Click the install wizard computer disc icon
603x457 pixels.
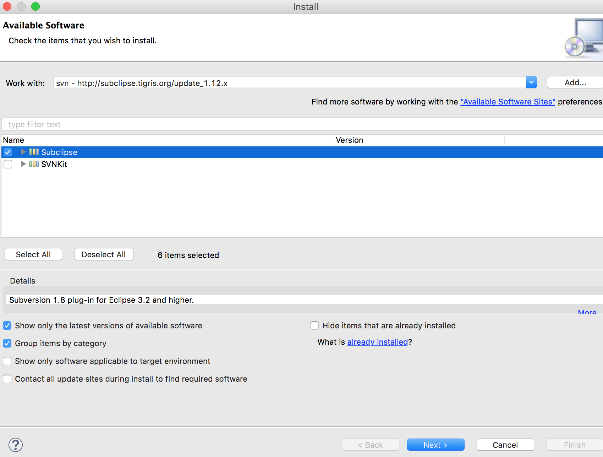584,38
